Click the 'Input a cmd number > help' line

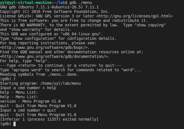pos(28,88)
